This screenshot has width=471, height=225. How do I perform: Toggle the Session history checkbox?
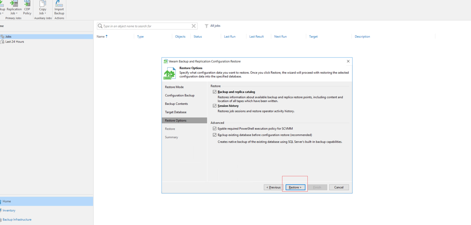click(214, 106)
